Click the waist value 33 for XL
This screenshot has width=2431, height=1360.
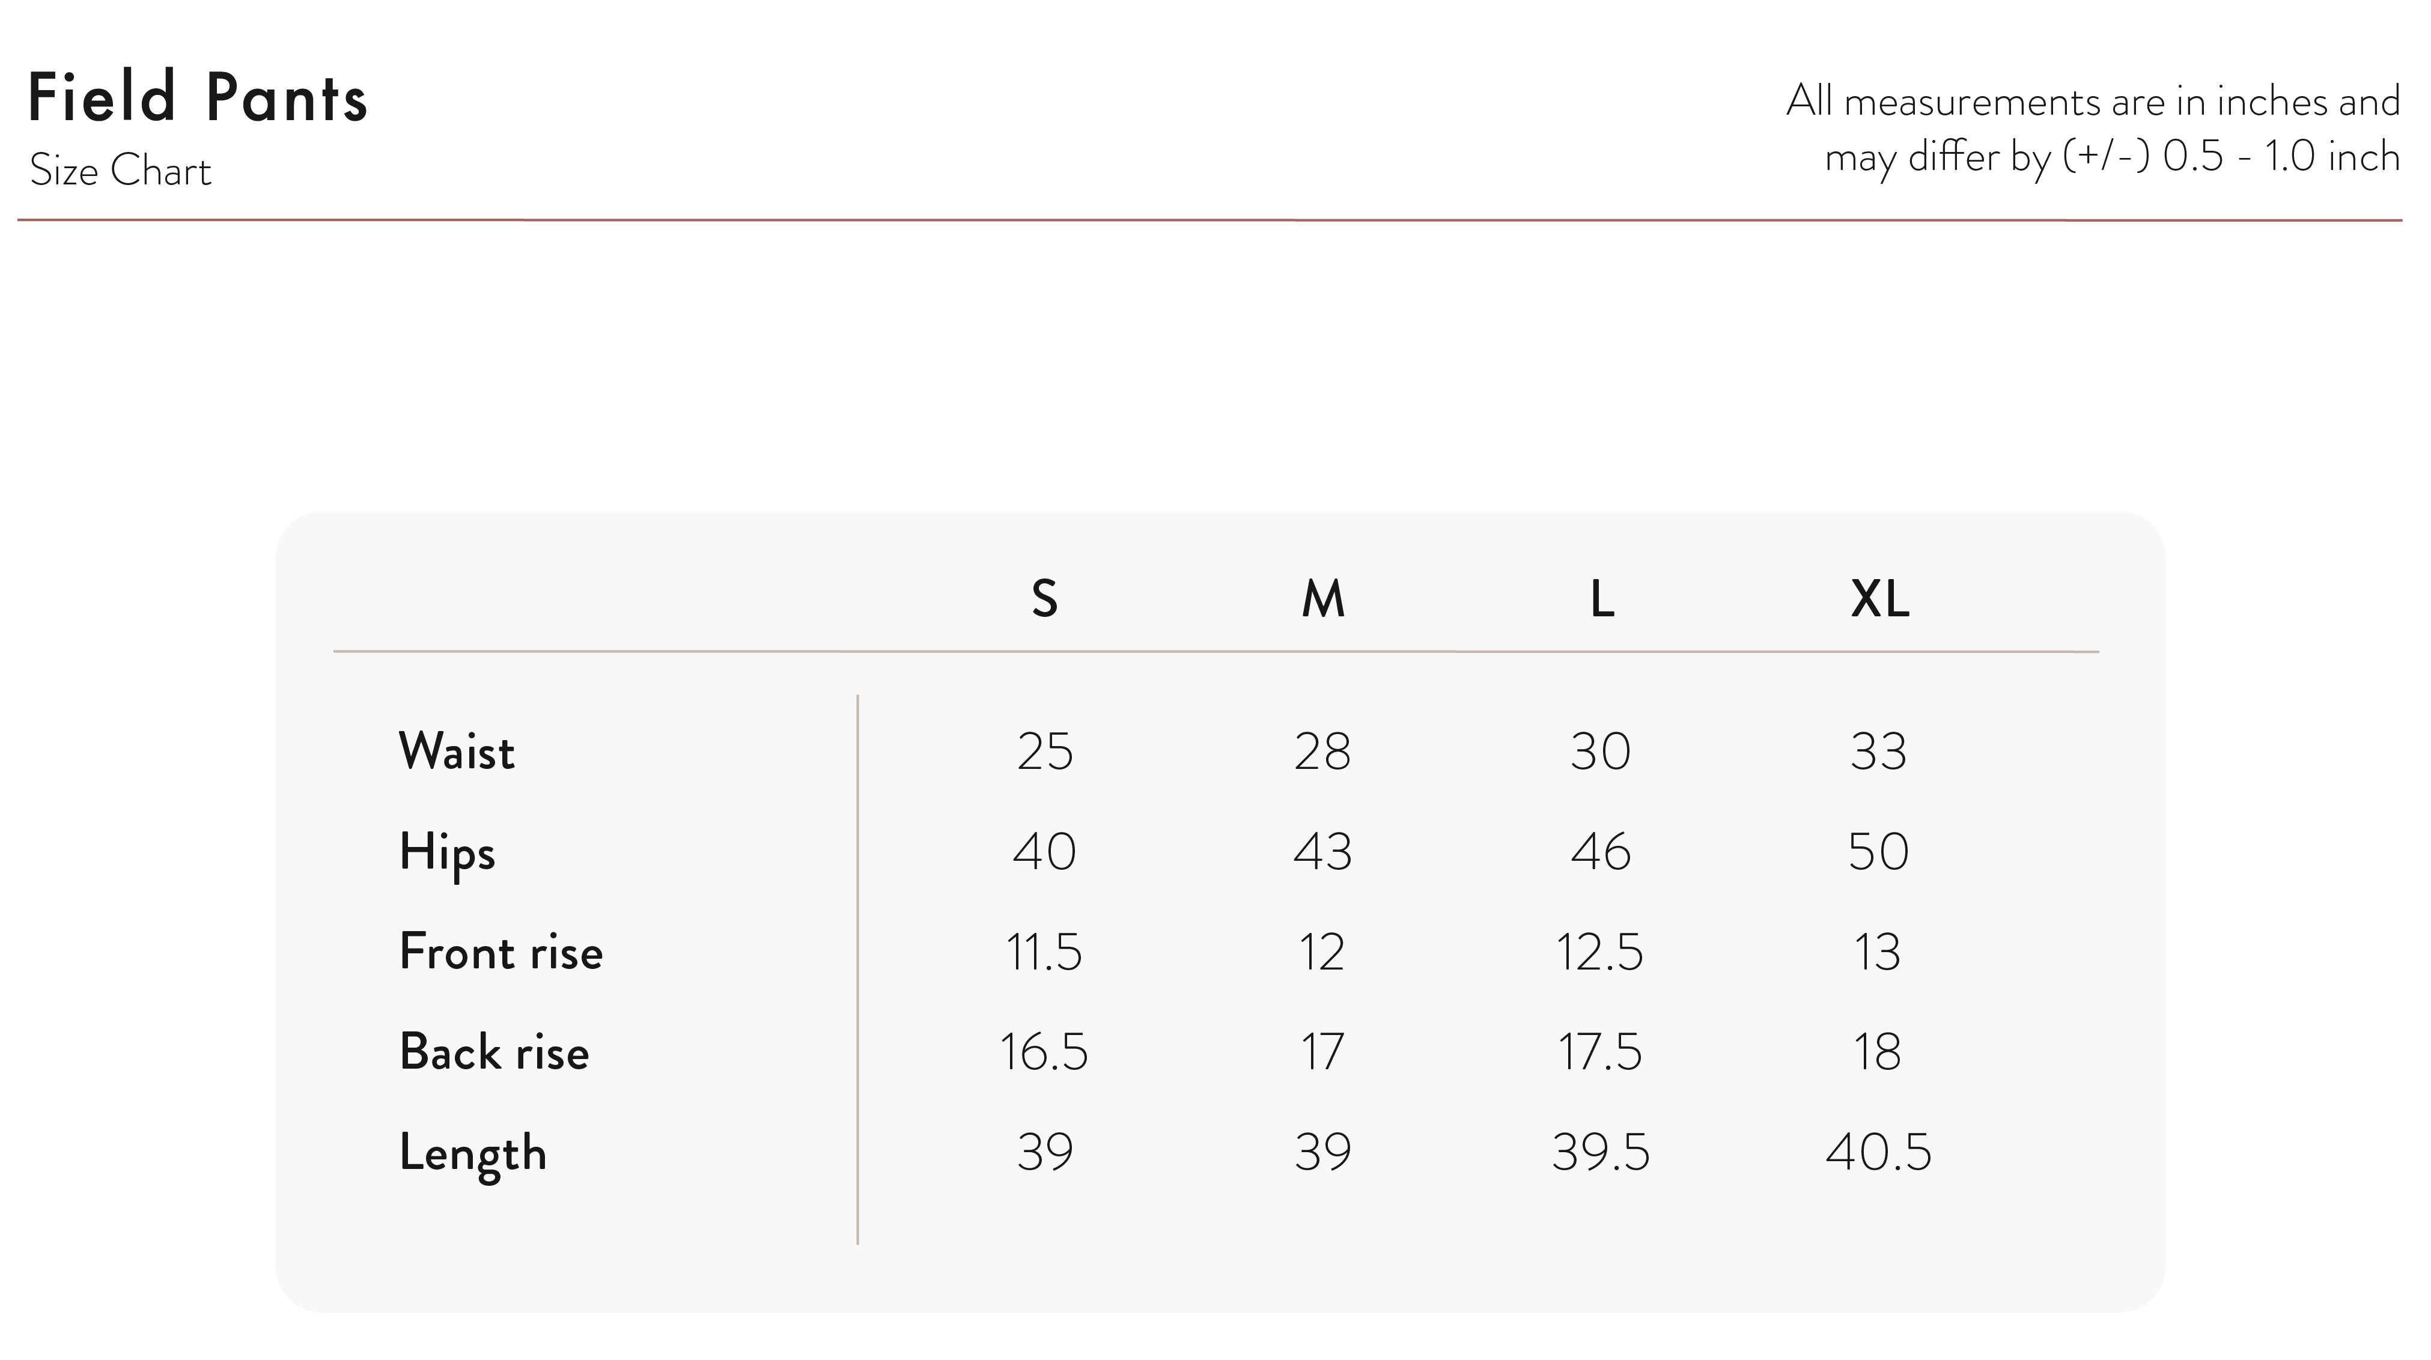tap(1878, 752)
